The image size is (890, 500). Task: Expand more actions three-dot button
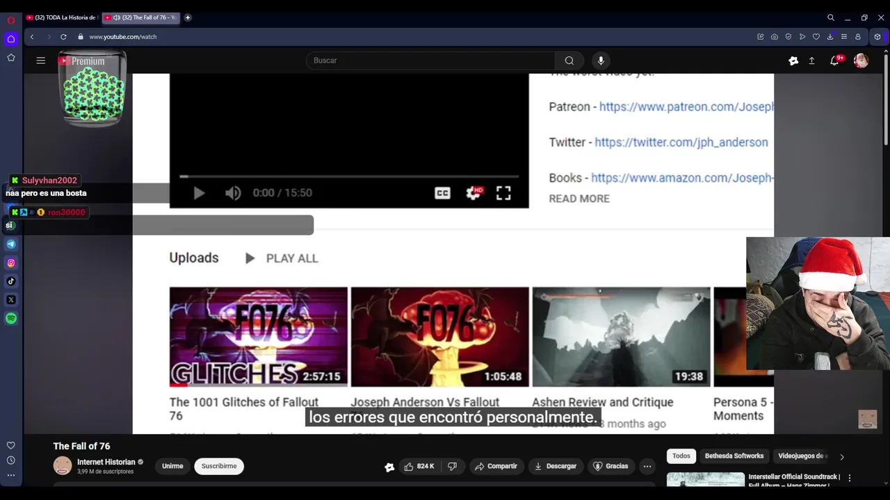pyautogui.click(x=647, y=467)
